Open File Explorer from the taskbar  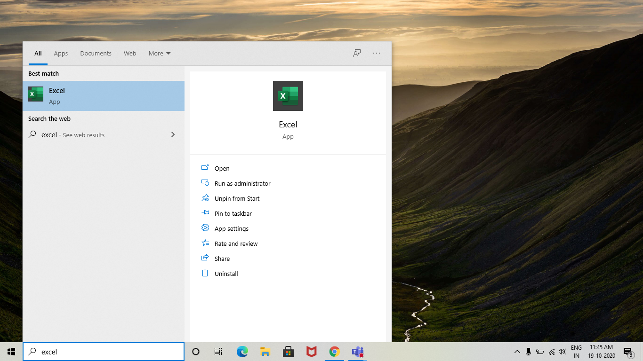pyautogui.click(x=265, y=352)
